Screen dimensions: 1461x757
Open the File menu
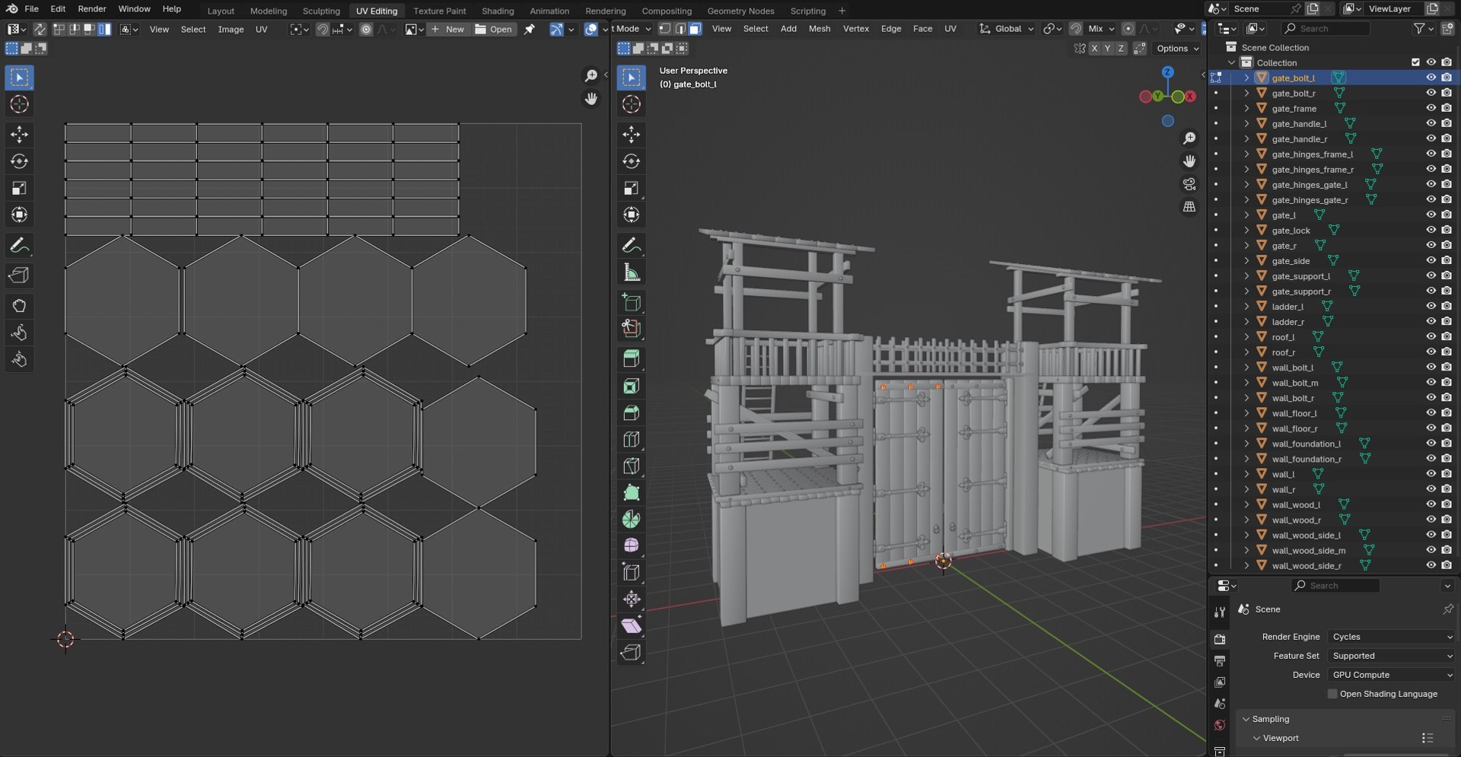click(x=31, y=9)
